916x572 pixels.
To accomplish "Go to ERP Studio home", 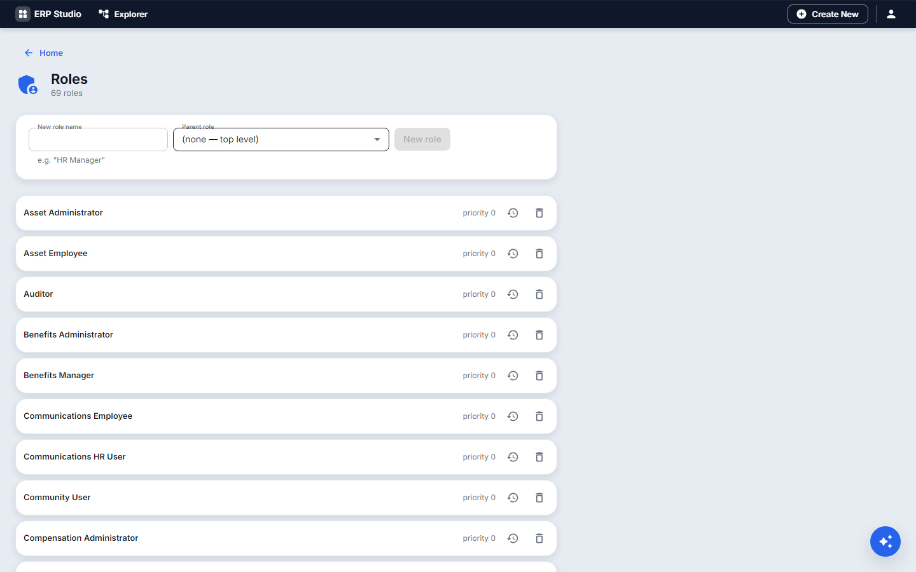I will click(x=49, y=14).
